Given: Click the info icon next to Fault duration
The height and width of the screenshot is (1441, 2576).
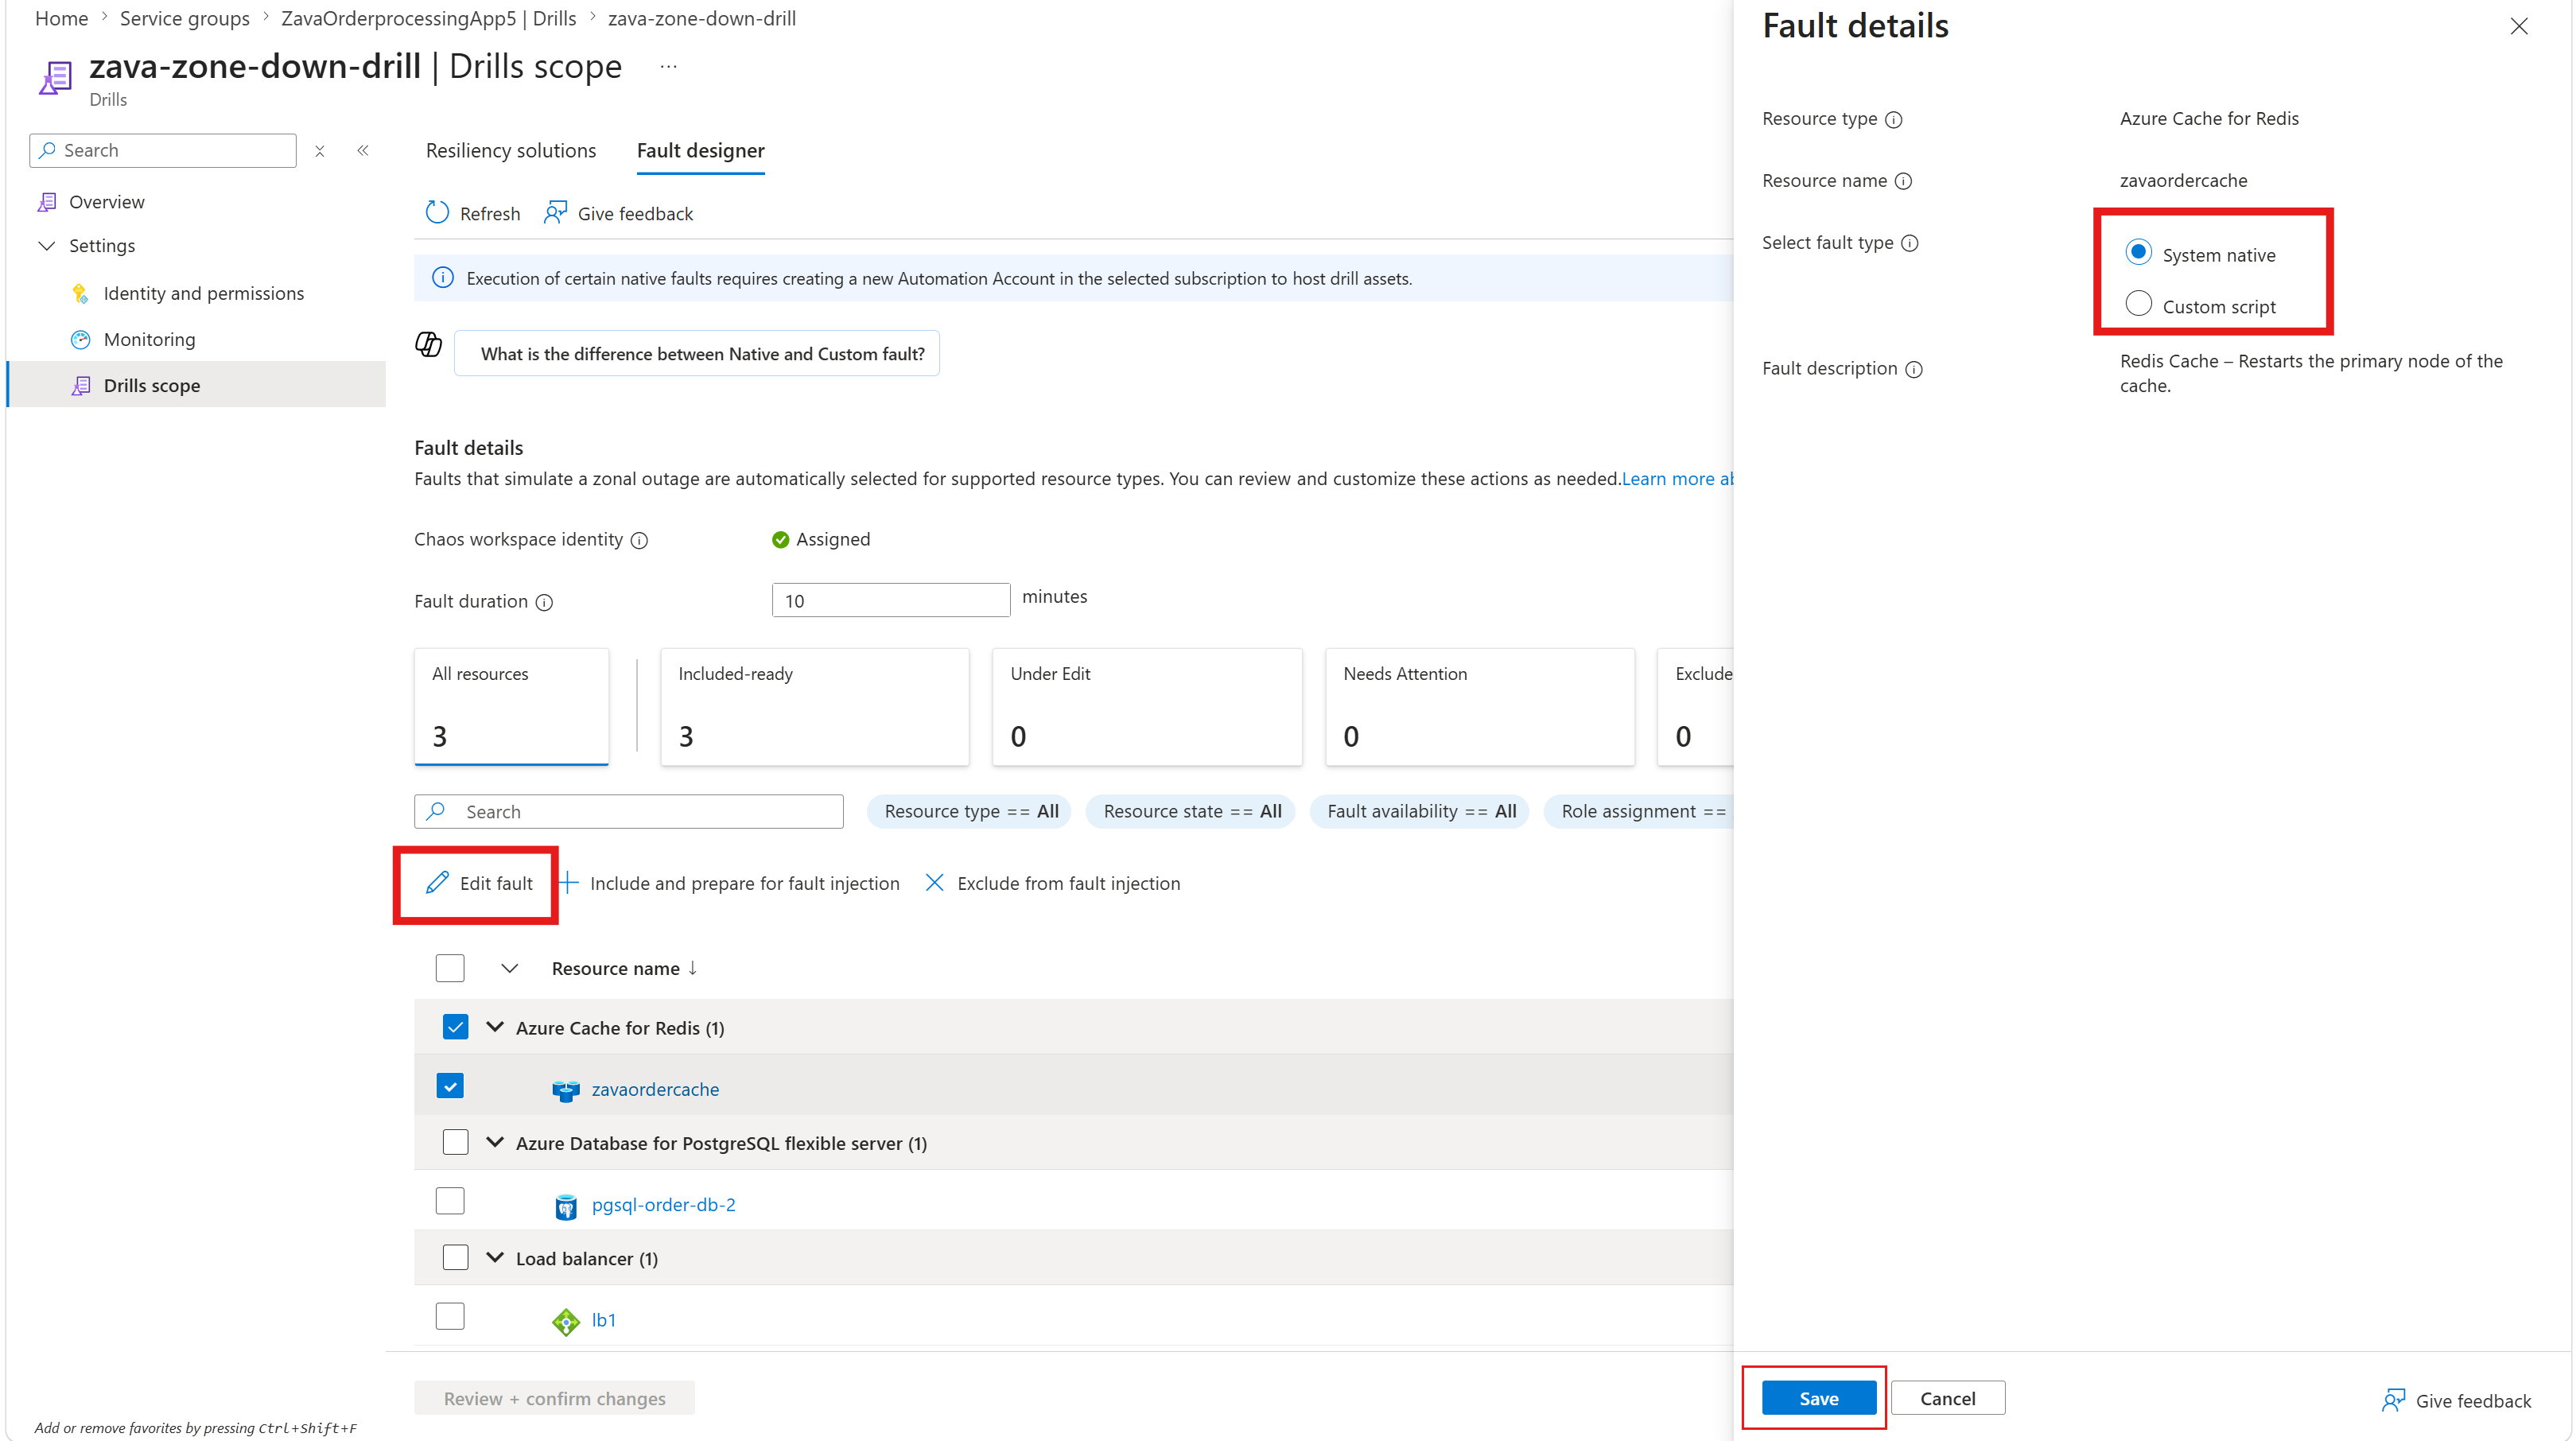Looking at the screenshot, I should 544,603.
